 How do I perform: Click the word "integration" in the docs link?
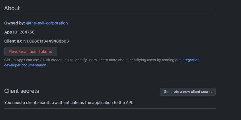(x=190, y=60)
